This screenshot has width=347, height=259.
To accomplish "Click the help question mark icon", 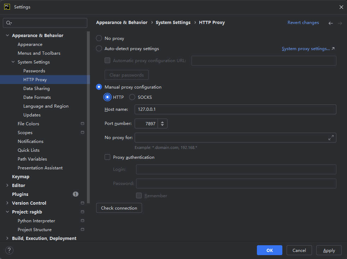I will [x=9, y=250].
